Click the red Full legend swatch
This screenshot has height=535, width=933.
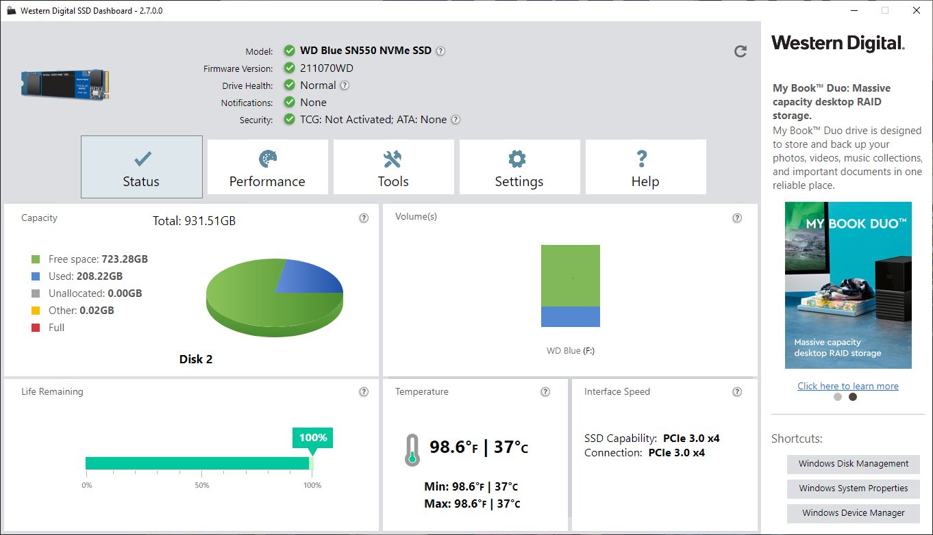36,328
